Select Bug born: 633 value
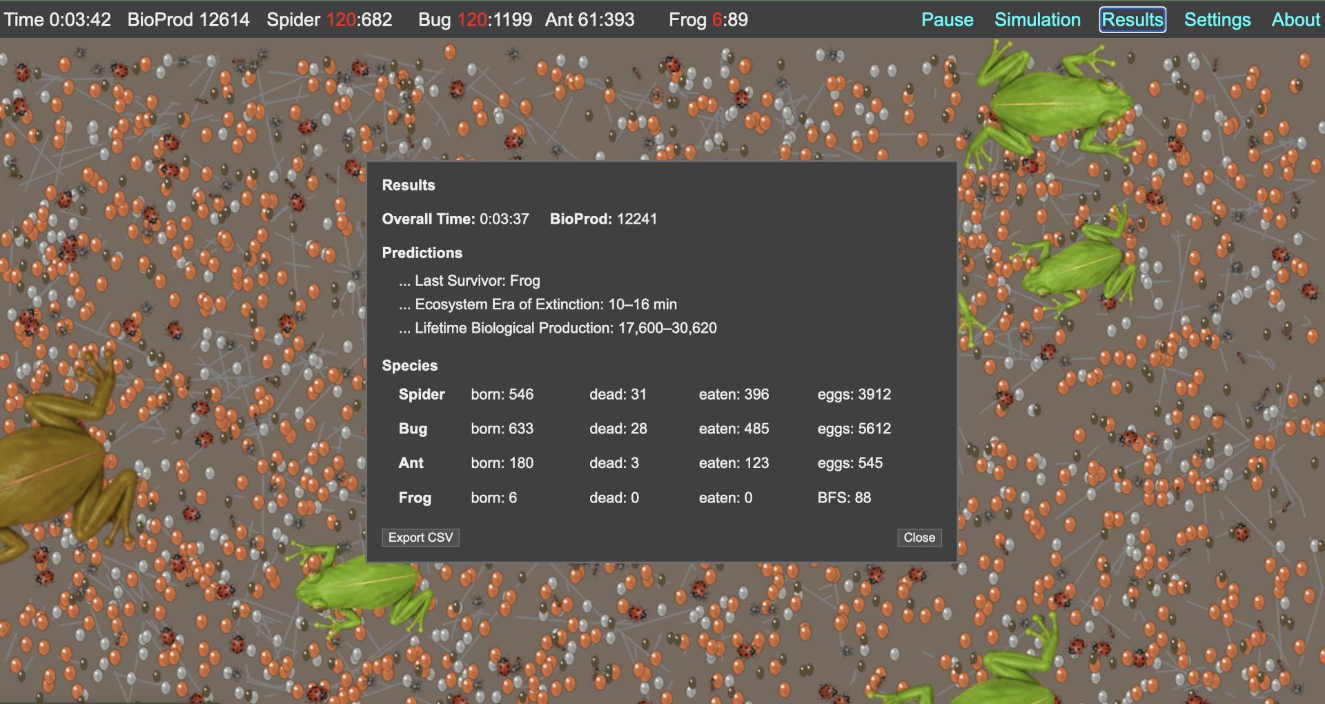1325x704 pixels. point(502,429)
